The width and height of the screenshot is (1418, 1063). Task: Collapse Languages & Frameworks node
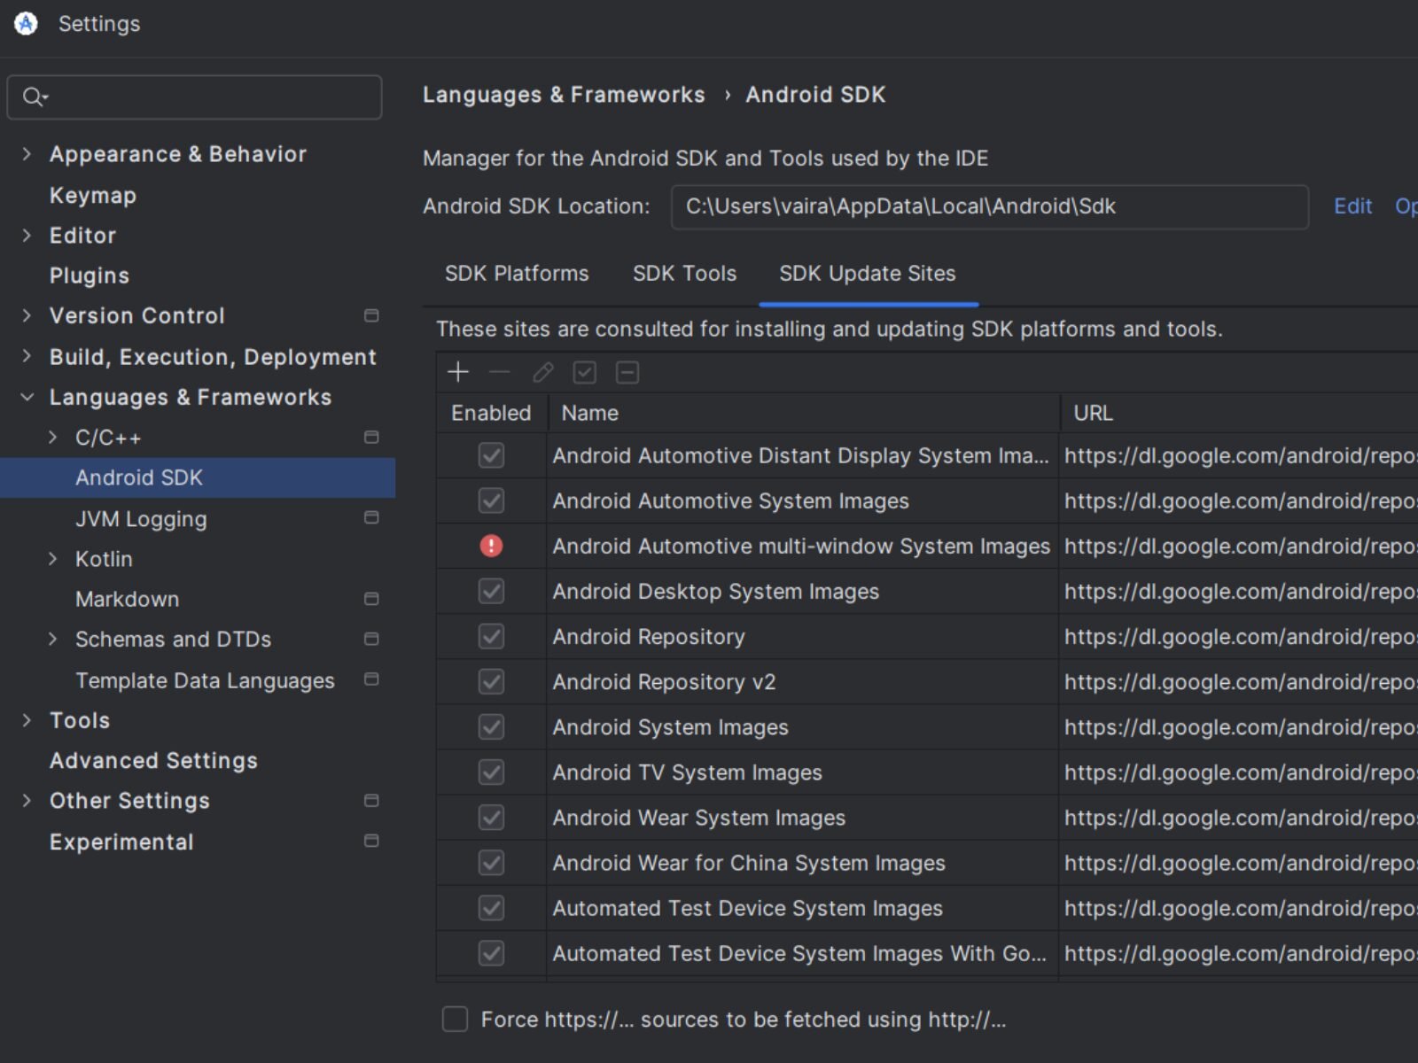coord(27,397)
